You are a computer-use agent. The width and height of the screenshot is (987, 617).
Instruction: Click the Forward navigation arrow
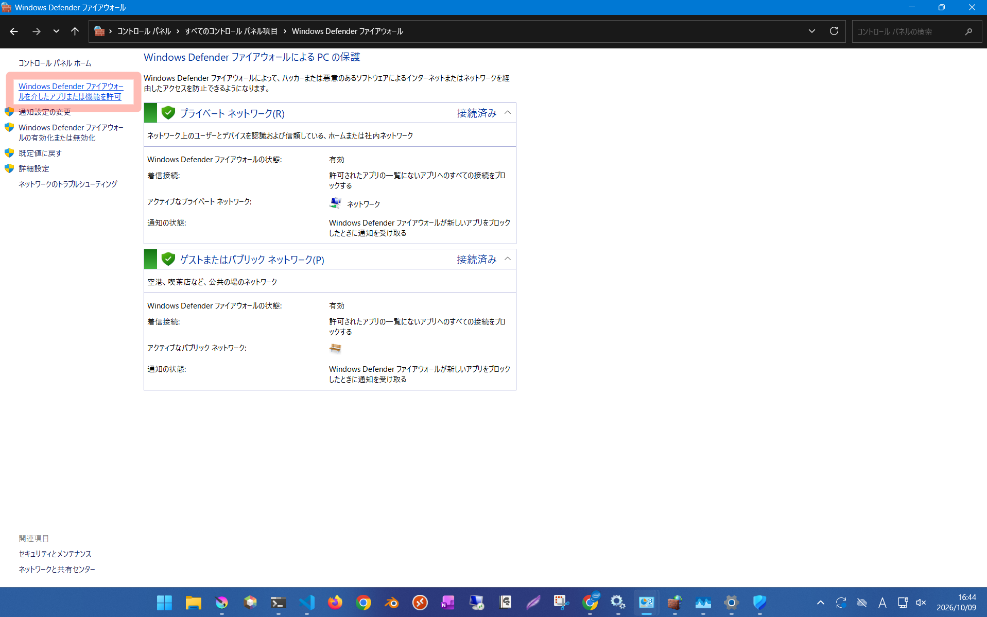click(x=36, y=31)
